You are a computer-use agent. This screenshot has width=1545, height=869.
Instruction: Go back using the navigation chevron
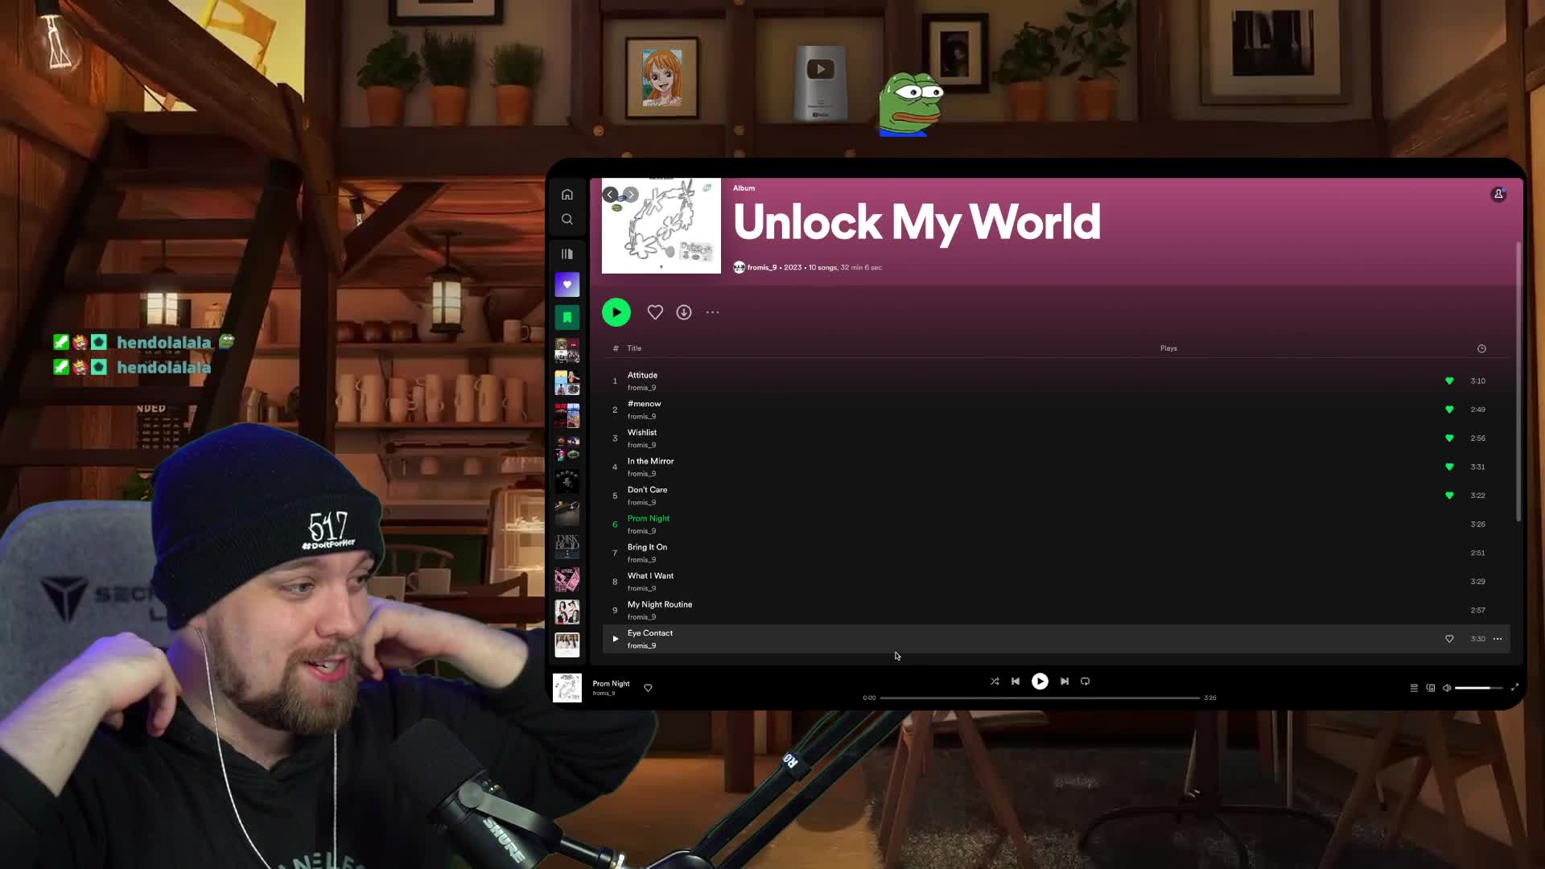pos(610,194)
